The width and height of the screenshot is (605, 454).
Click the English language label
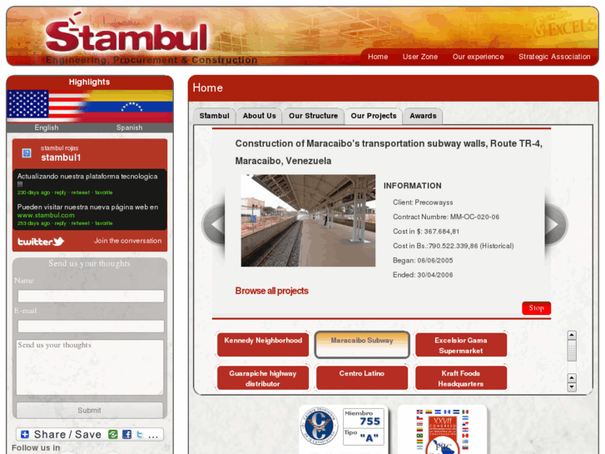point(47,127)
